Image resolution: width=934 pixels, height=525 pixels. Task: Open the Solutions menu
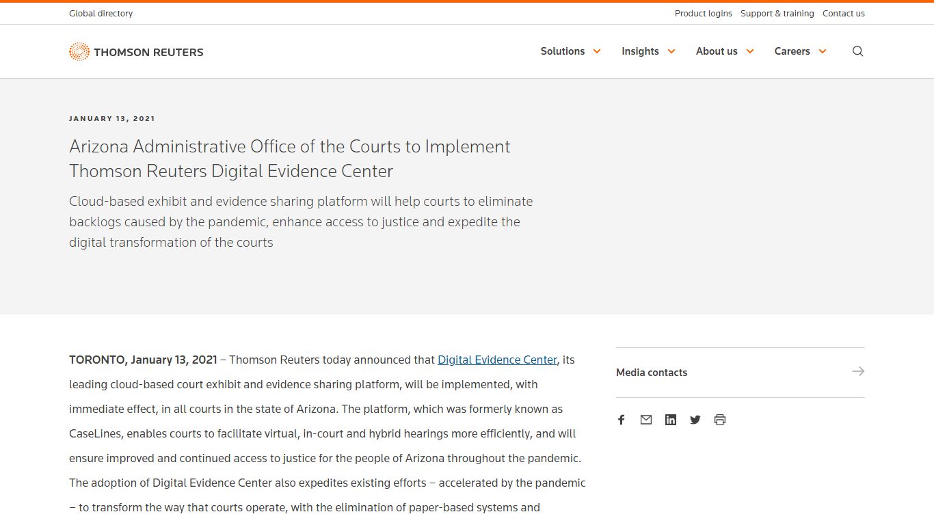[563, 51]
